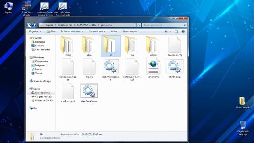Open Compartir con dropdown
254x143 pixels.
pyautogui.click(x=97, y=31)
